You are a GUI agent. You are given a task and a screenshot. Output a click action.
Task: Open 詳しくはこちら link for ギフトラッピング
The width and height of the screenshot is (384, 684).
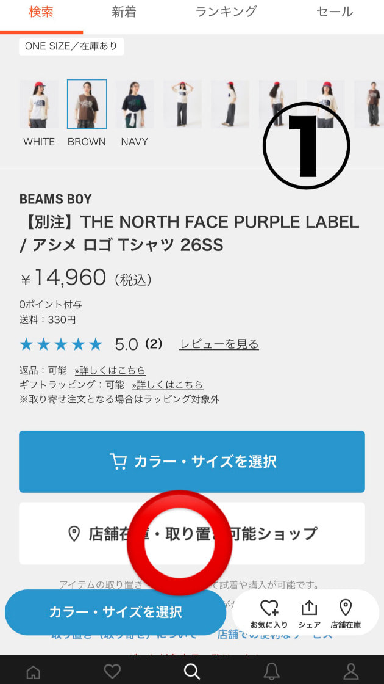coord(167,385)
